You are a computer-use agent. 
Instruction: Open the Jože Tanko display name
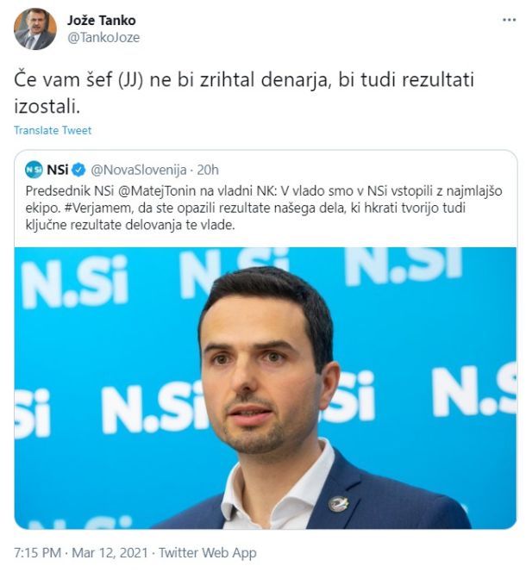click(x=101, y=20)
